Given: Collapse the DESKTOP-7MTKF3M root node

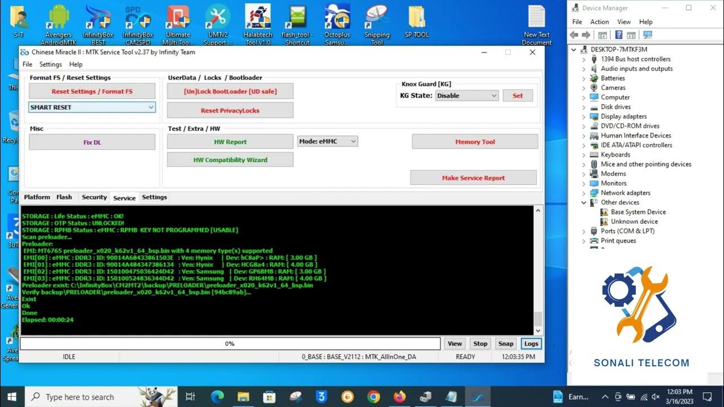Looking at the screenshot, I should click(x=574, y=49).
